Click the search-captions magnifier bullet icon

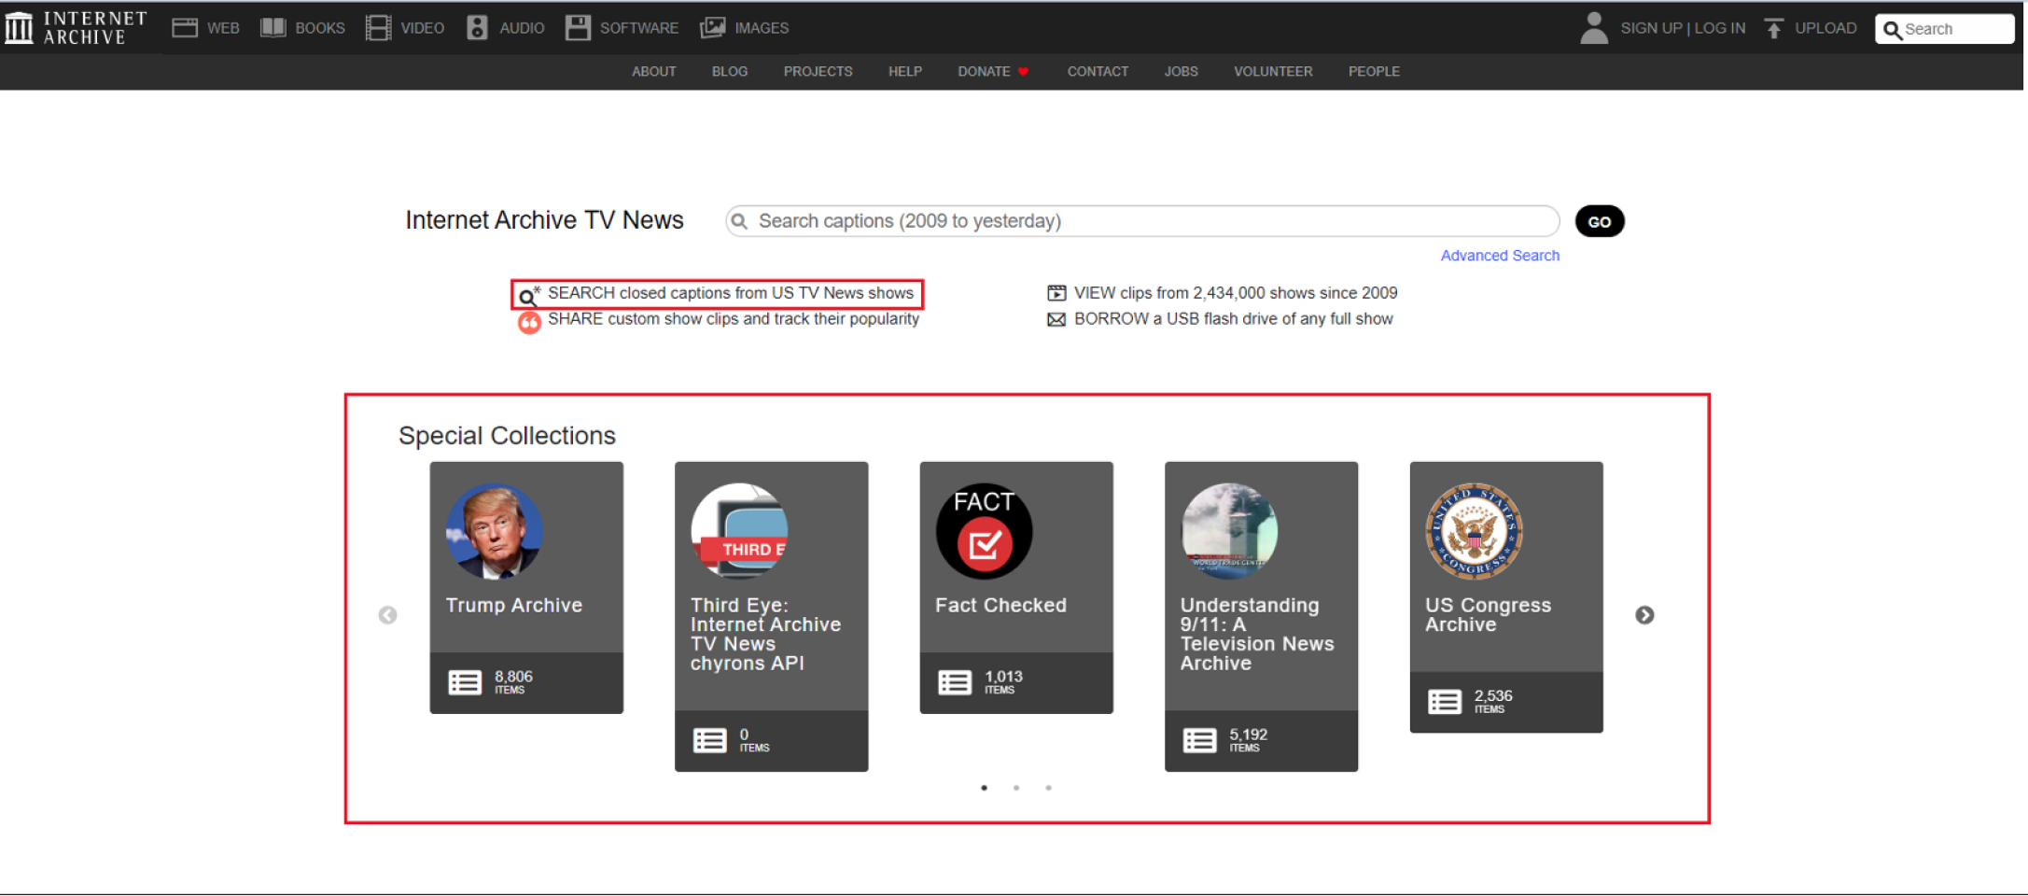(529, 296)
